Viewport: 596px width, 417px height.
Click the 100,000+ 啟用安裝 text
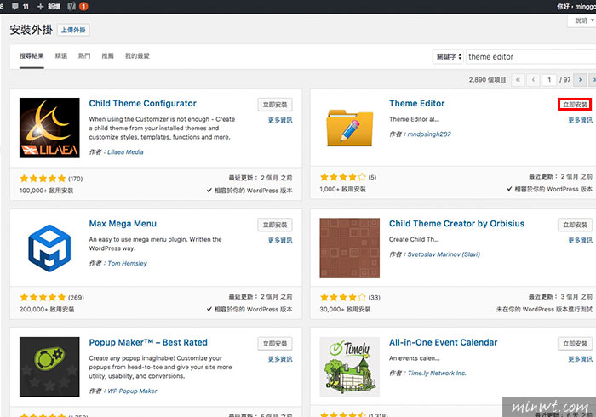[x=46, y=191]
